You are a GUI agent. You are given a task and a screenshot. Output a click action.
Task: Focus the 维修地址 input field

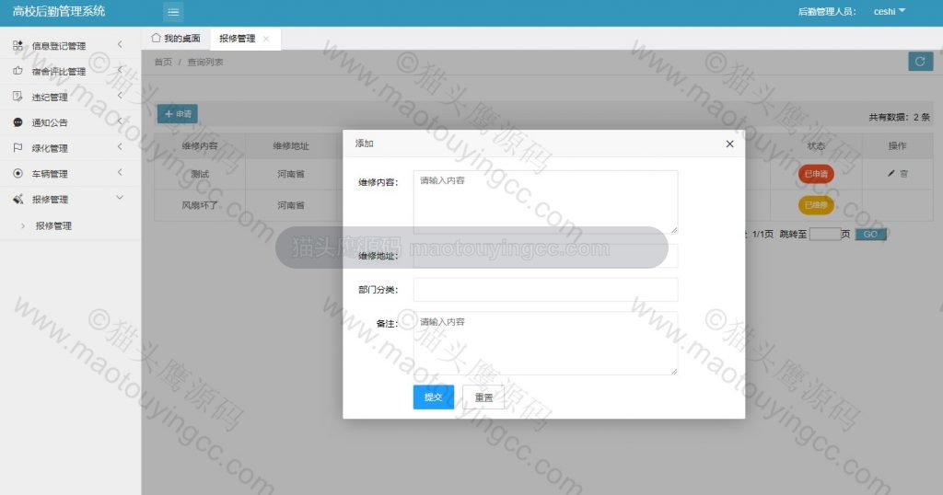(x=545, y=255)
